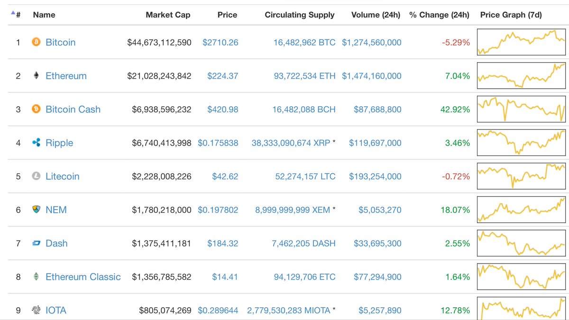Open the Bitcoin coin page link

[61, 42]
